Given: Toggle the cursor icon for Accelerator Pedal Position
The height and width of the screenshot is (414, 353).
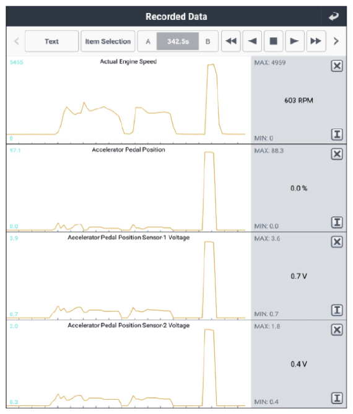Looking at the screenshot, I should [x=337, y=222].
